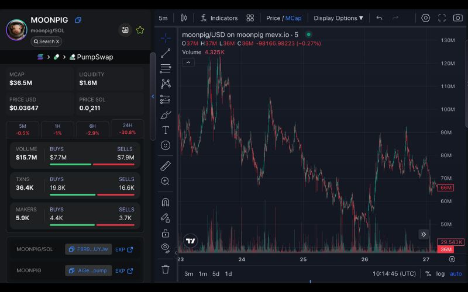Open the emoji icons tool
The width and height of the screenshot is (468, 292).
166,145
